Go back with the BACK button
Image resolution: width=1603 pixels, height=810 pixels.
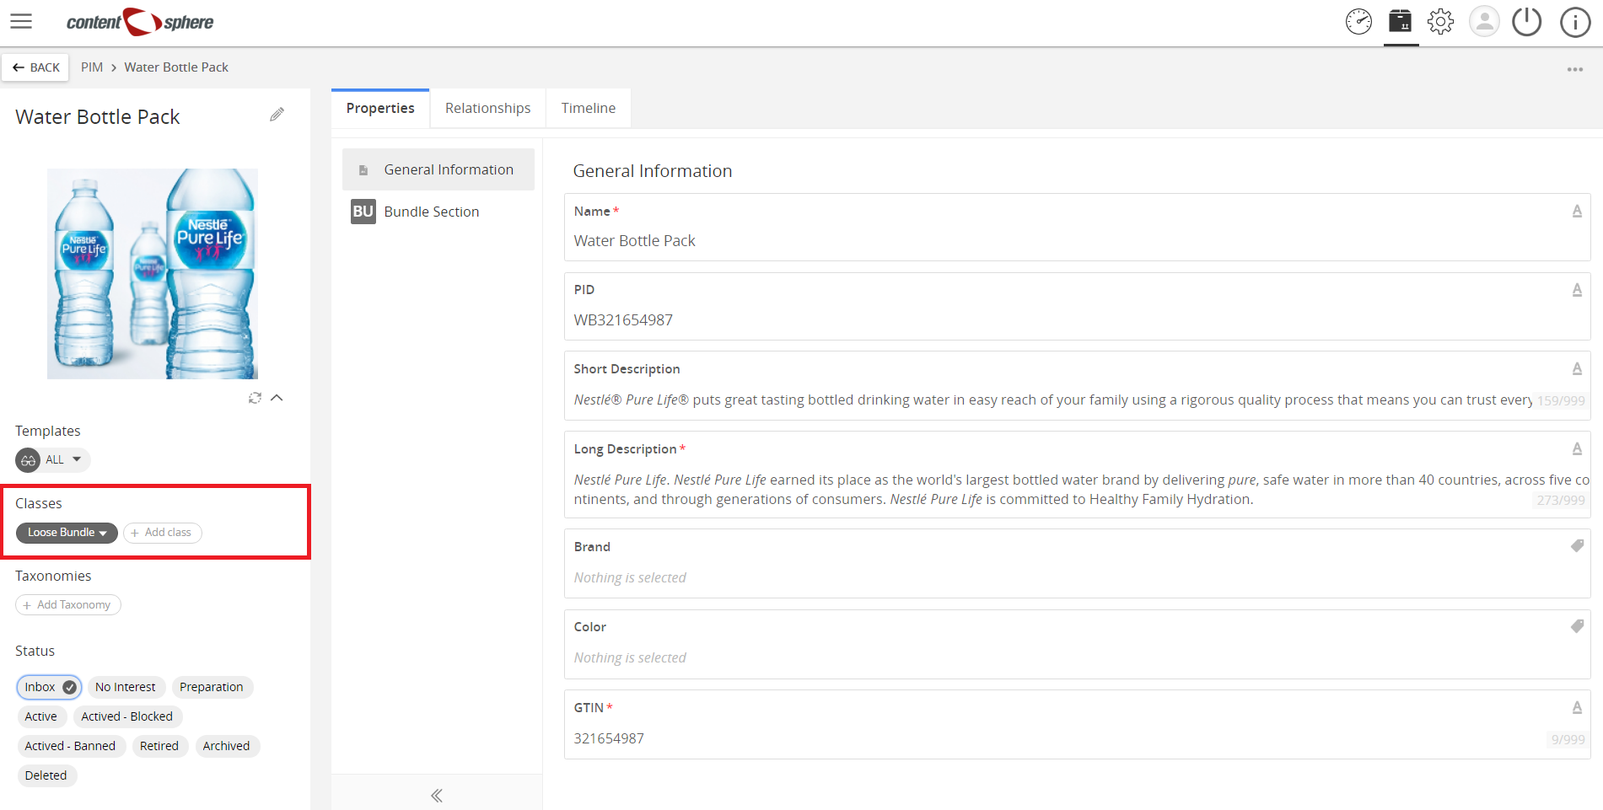point(35,67)
